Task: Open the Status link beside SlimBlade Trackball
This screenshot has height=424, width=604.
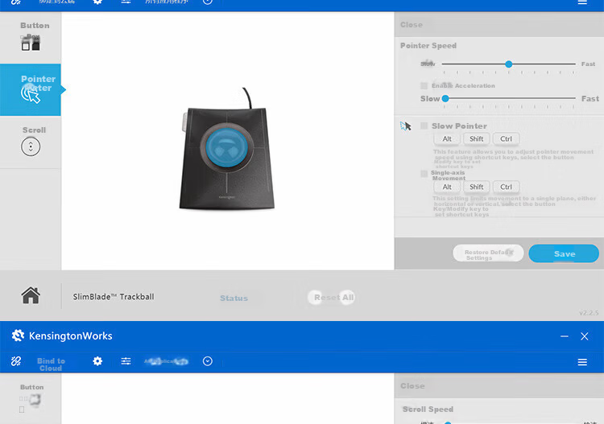Action: [x=234, y=298]
